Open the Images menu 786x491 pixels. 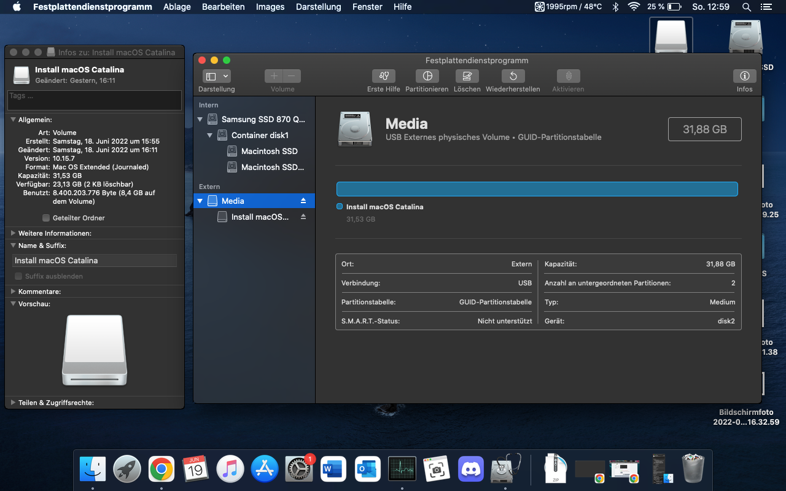(270, 7)
